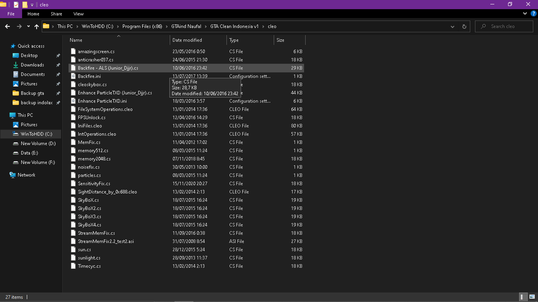Select New Volume (F:) drive

pos(38,162)
